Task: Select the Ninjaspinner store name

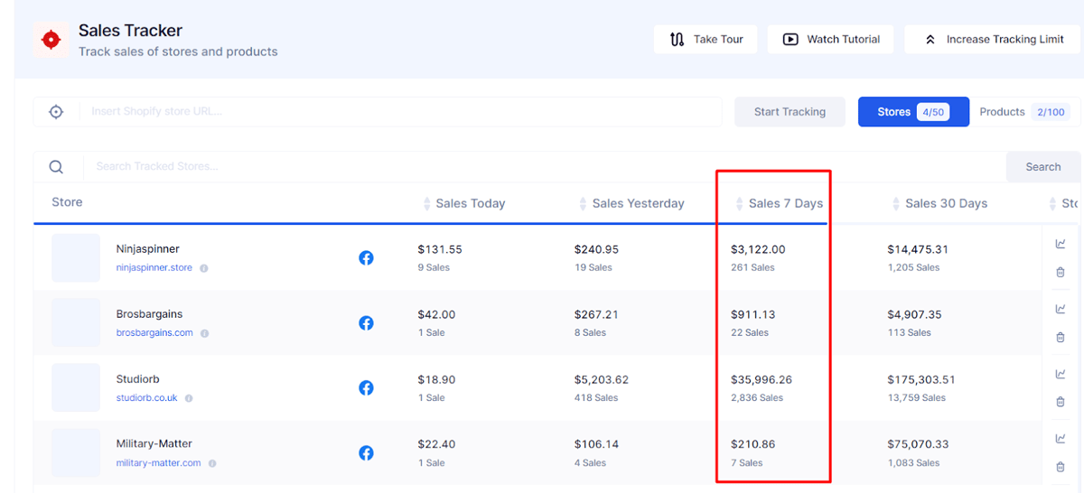Action: coord(148,249)
